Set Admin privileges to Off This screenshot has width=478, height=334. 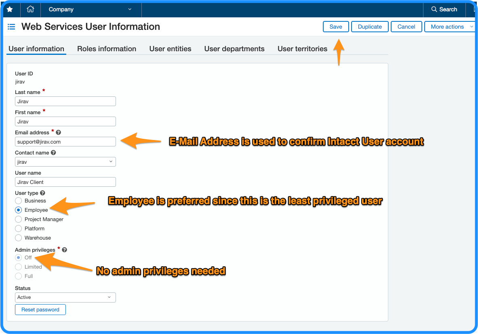coord(19,258)
